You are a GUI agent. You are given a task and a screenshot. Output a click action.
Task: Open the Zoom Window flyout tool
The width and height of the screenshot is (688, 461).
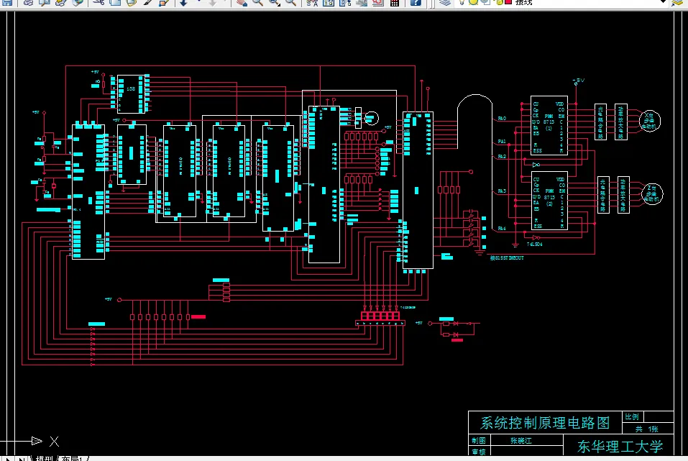274,3
